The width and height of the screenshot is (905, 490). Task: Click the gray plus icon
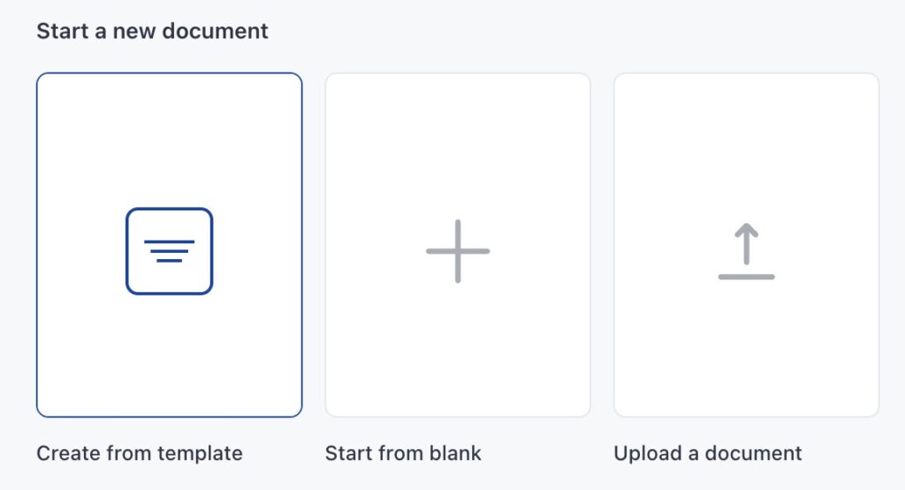point(458,251)
